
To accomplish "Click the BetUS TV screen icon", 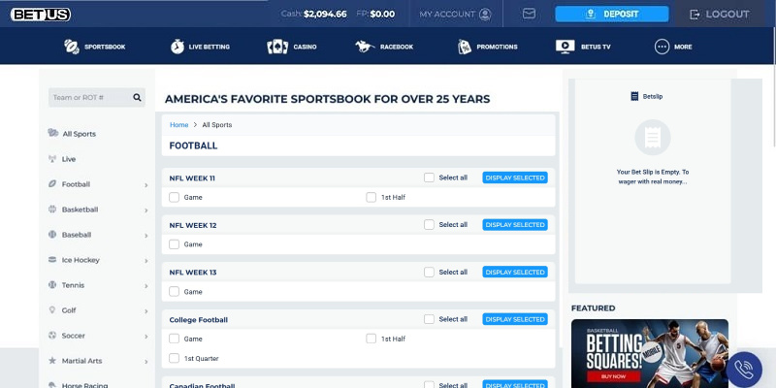I will pyautogui.click(x=566, y=47).
